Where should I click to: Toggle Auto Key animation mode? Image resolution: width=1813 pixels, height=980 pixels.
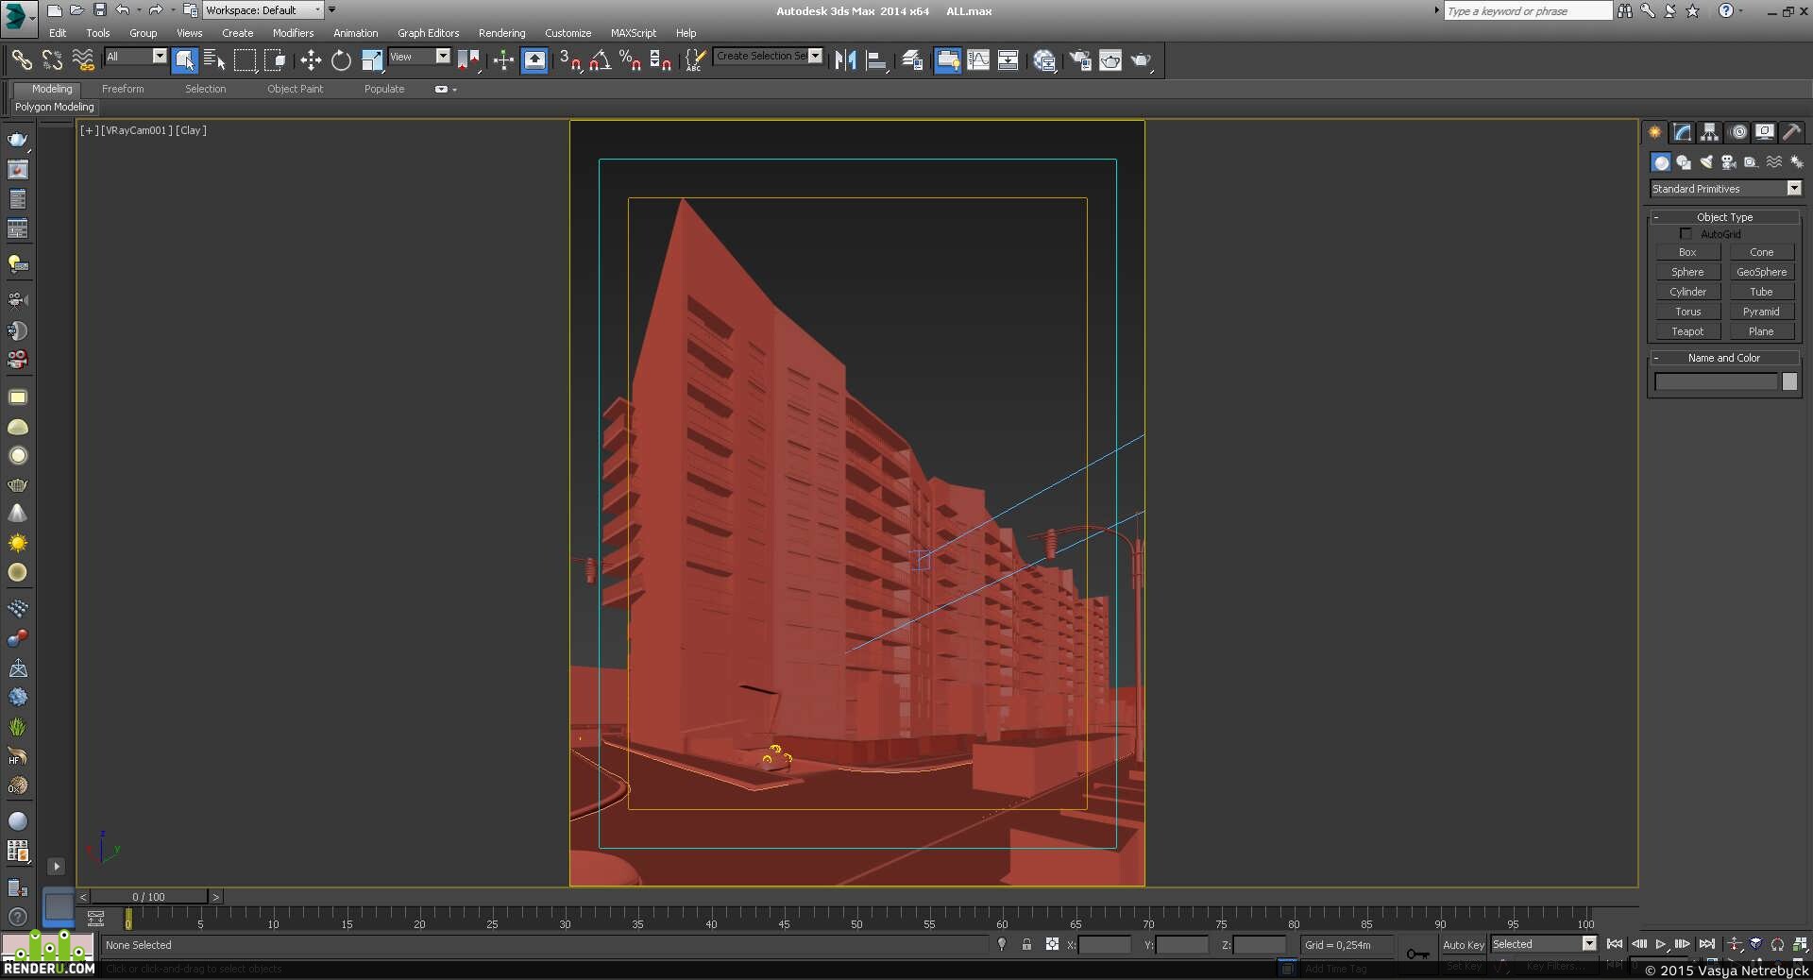click(x=1463, y=944)
